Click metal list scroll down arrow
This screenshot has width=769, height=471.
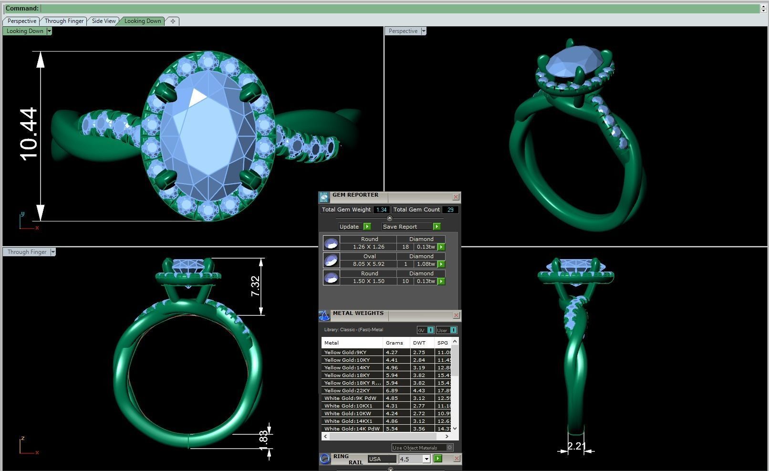[x=455, y=429]
